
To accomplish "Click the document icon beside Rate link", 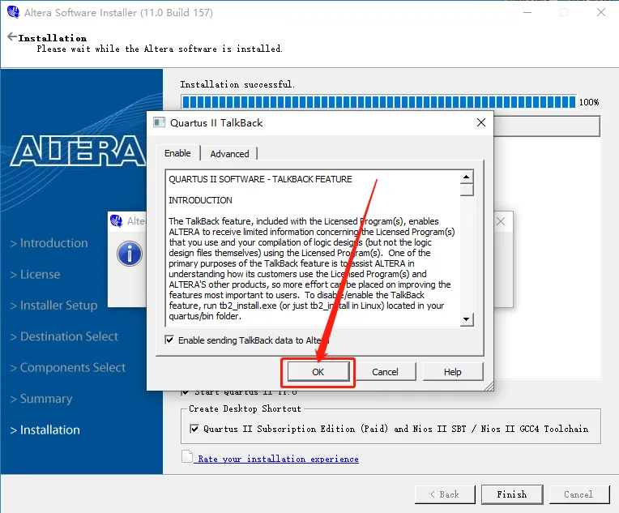I will point(186,456).
